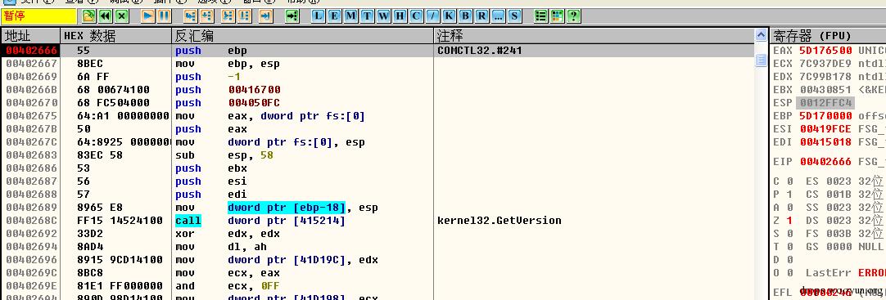Image resolution: width=886 pixels, height=300 pixels.
Task: Click the Step Into toolbar icon
Action: pos(191,16)
